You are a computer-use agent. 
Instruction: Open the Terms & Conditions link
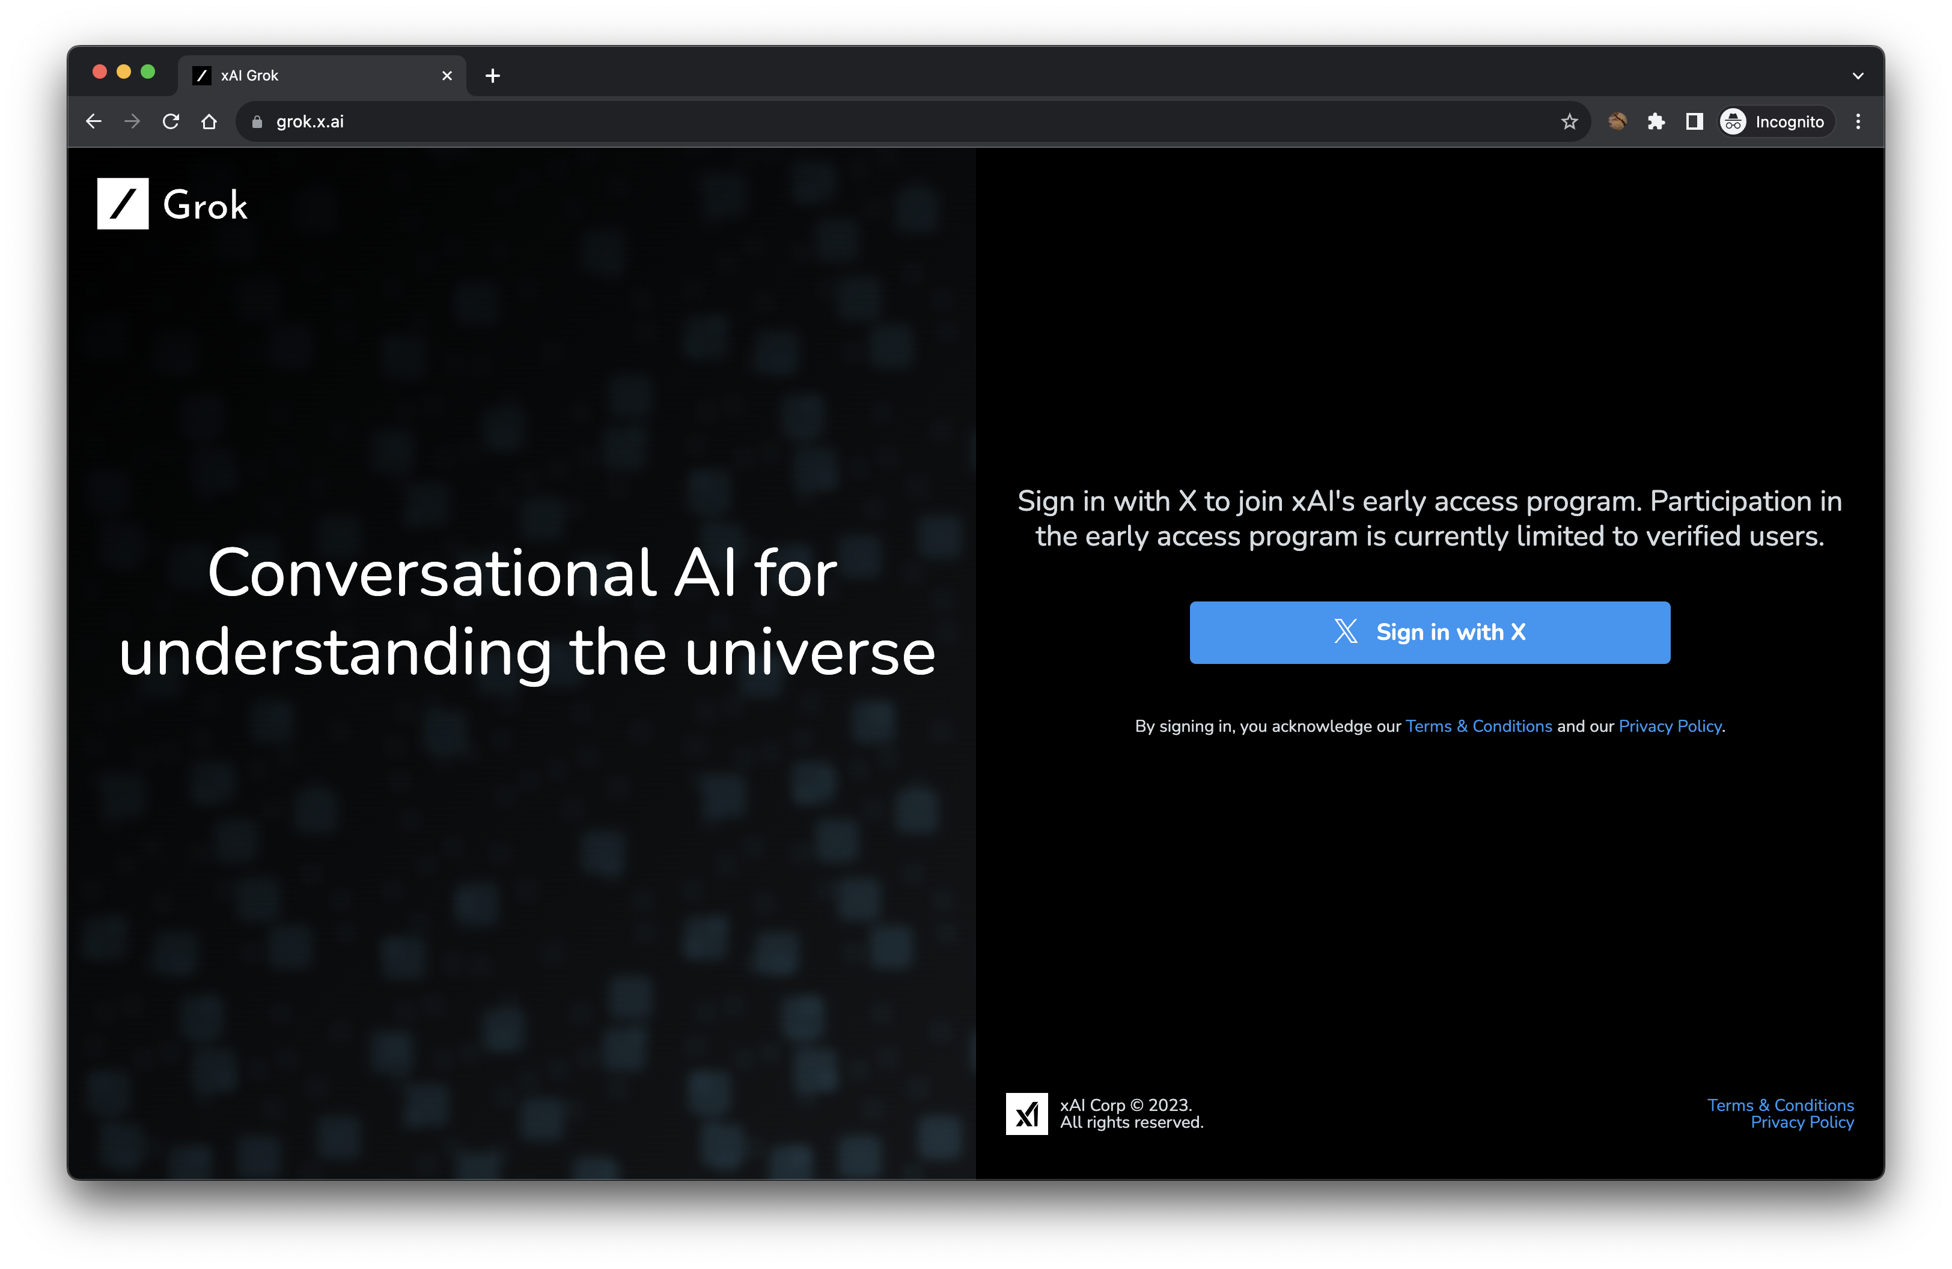pos(1479,726)
